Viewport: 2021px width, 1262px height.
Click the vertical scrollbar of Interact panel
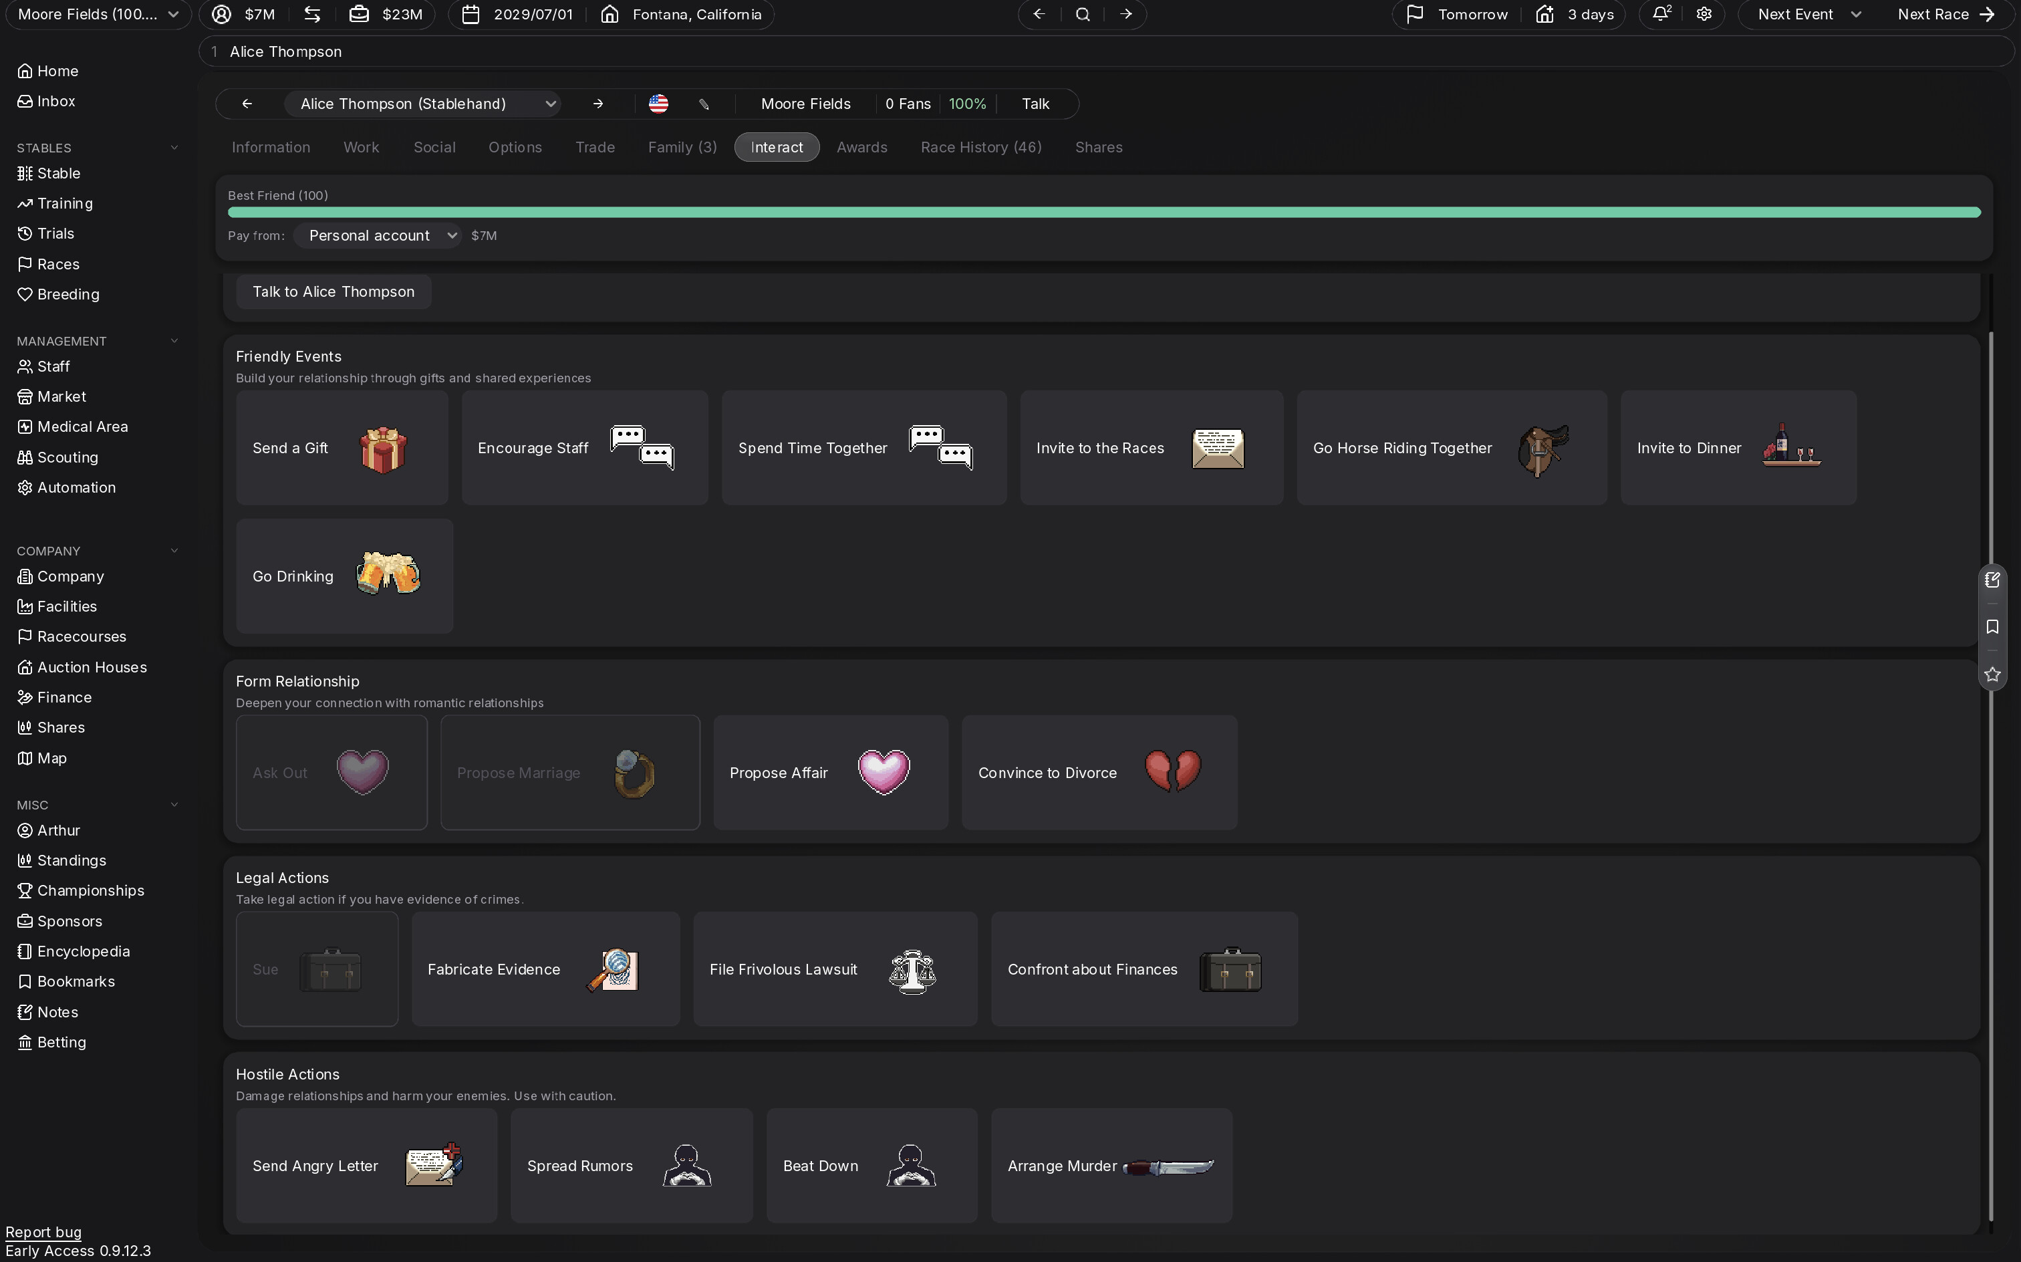click(1991, 776)
